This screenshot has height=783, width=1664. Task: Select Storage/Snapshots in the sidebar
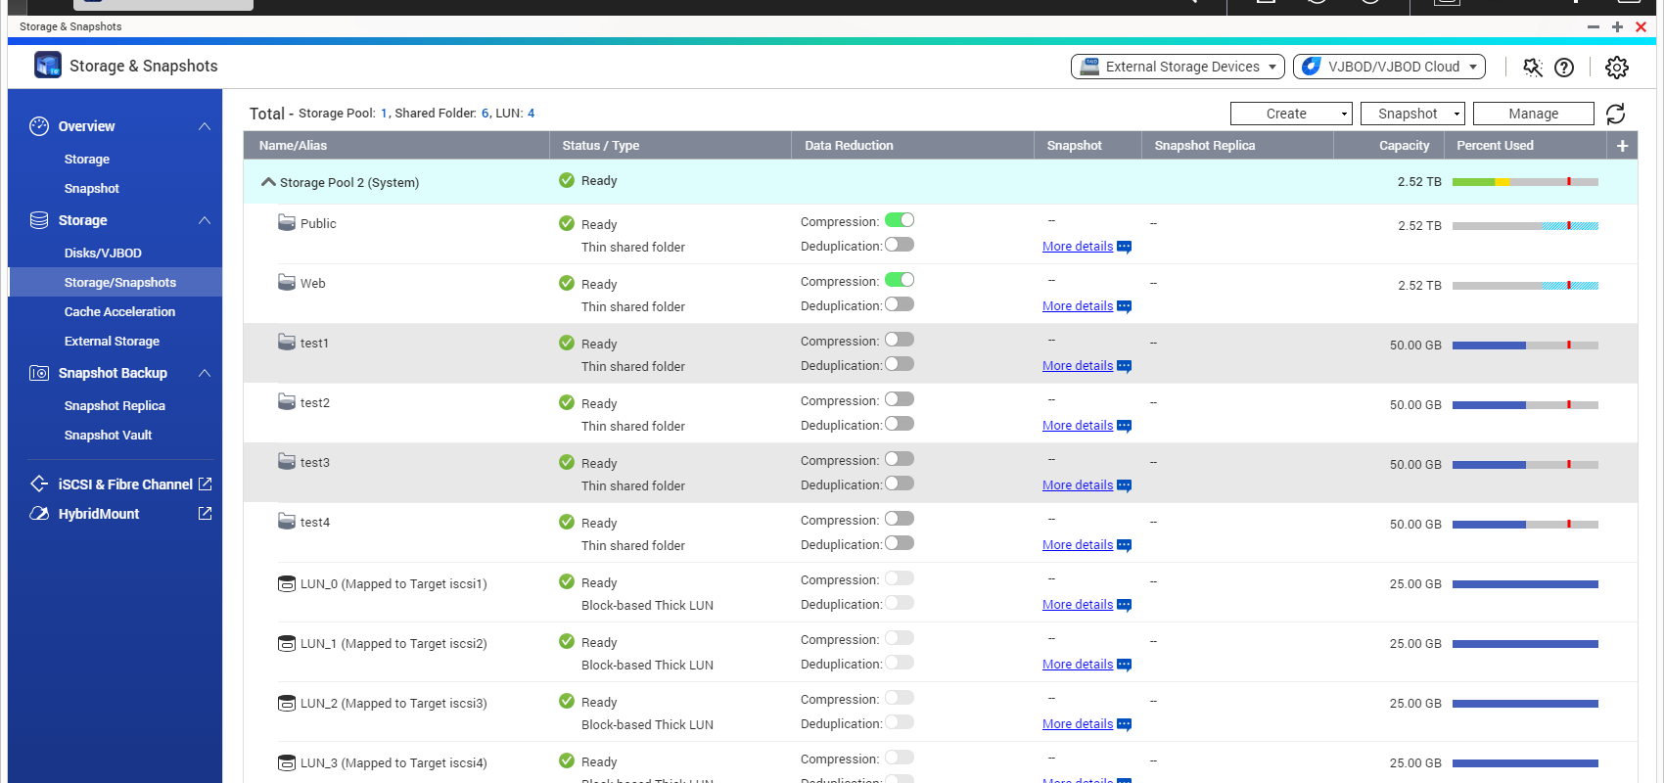click(x=115, y=282)
